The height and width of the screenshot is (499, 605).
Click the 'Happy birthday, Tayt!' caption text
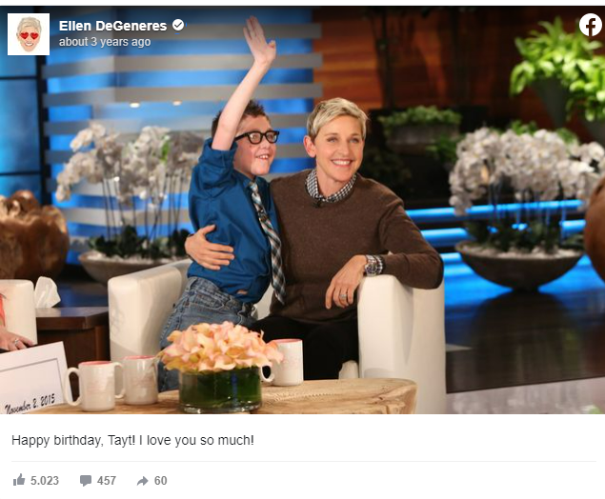pos(73,440)
